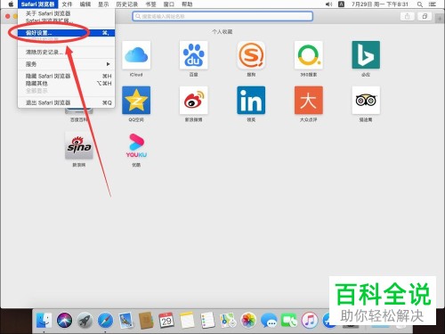Open the Bing (必应) favorite

(x=366, y=55)
